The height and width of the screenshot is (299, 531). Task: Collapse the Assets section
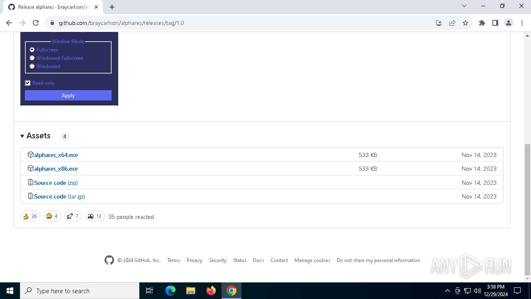[35, 136]
